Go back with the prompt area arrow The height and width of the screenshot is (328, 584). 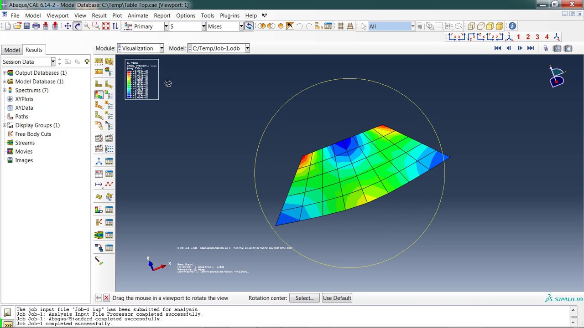tap(98, 298)
